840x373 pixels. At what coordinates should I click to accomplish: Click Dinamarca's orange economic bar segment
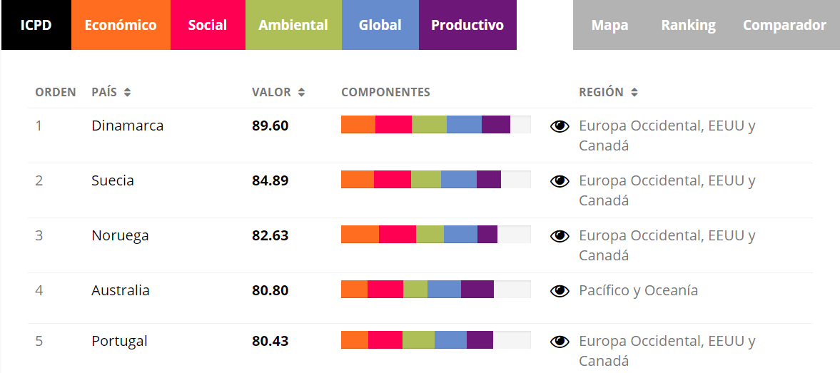point(358,124)
